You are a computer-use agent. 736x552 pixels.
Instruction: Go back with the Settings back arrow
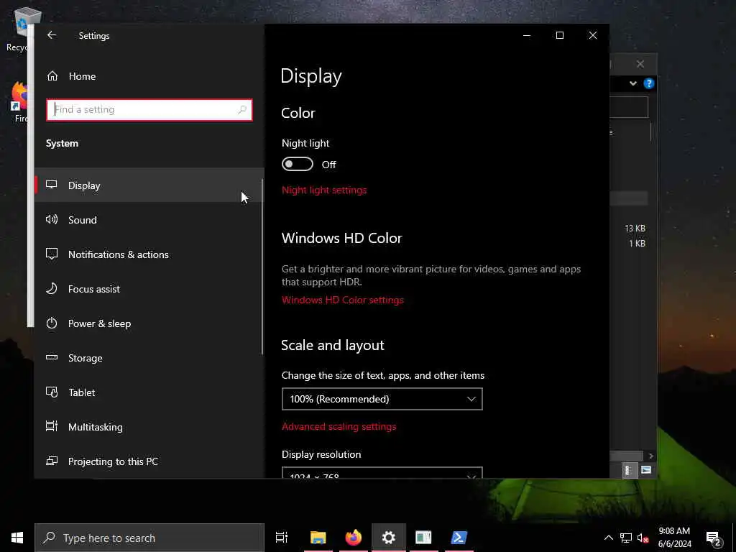52,35
